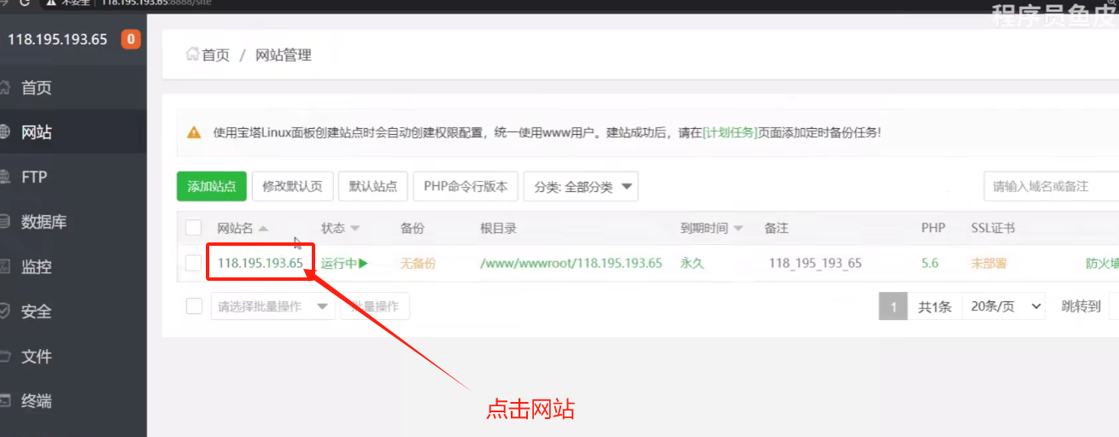Open the 分类: 全部分类 dropdown
1119x437 pixels.
pos(581,186)
